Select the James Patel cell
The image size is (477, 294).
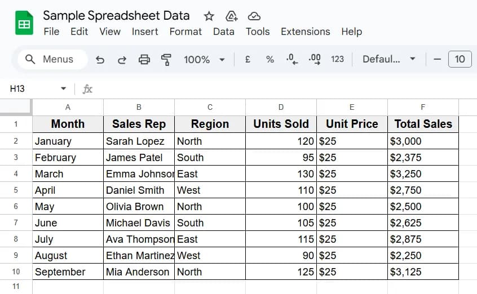(x=139, y=158)
